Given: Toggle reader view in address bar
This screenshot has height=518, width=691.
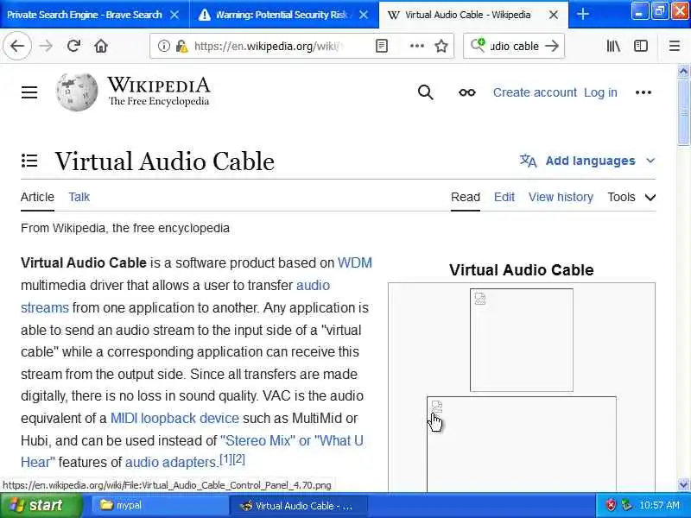Looking at the screenshot, I should tap(382, 46).
